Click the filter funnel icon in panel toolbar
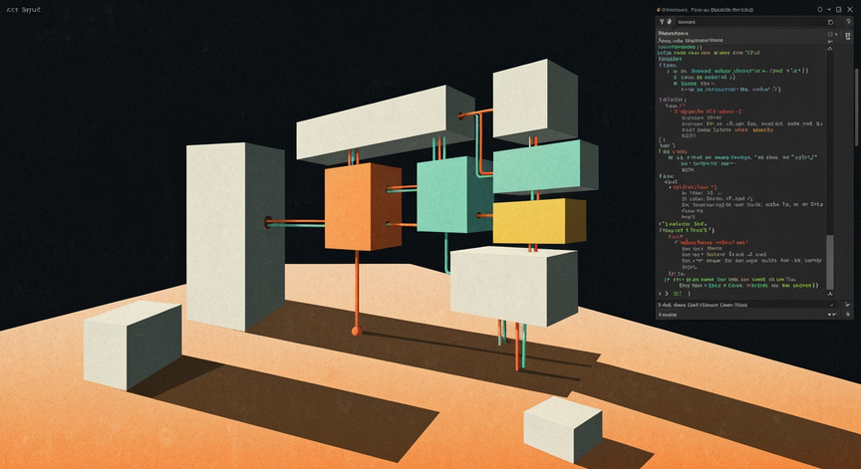The width and height of the screenshot is (861, 469). (x=662, y=21)
